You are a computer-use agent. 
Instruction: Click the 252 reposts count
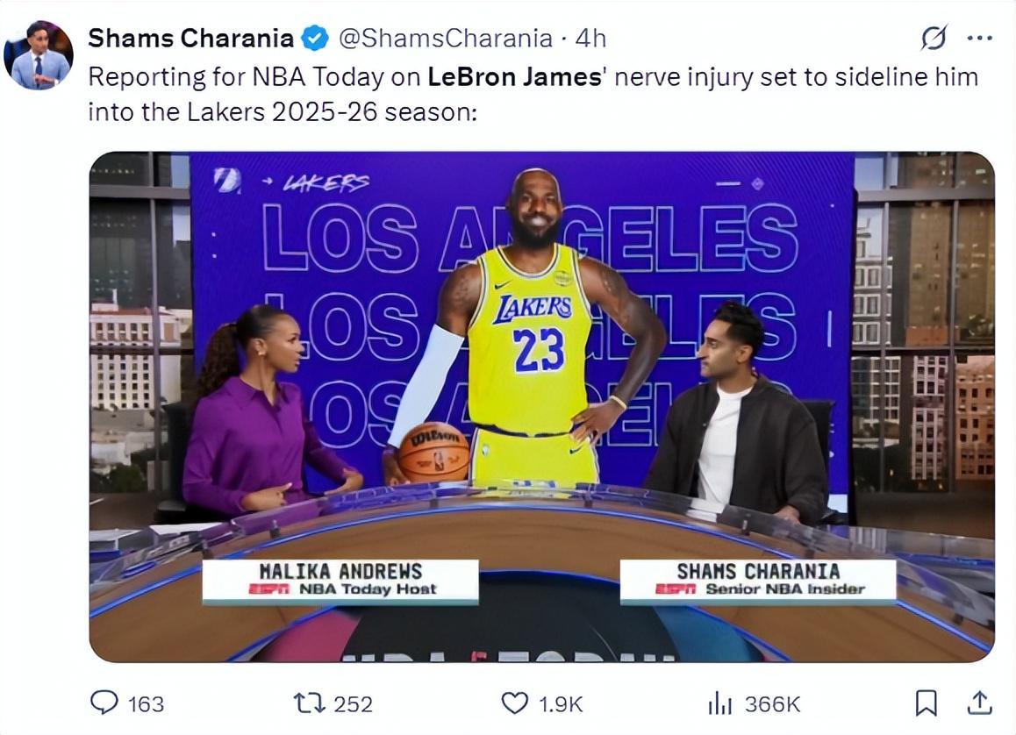(354, 703)
